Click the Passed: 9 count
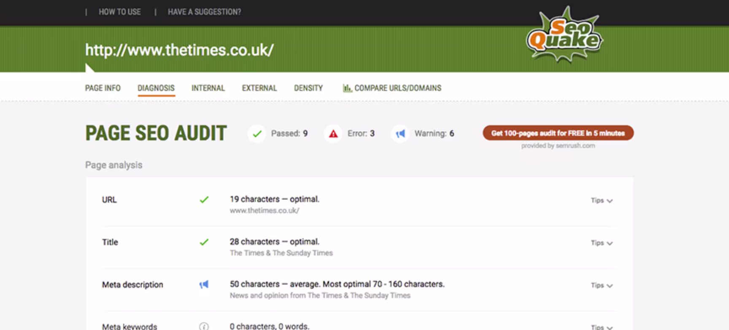 289,133
